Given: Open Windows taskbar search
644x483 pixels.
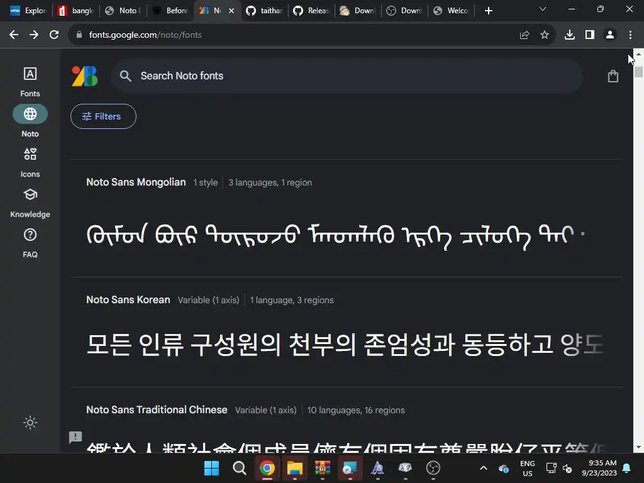Looking at the screenshot, I should pyautogui.click(x=239, y=468).
